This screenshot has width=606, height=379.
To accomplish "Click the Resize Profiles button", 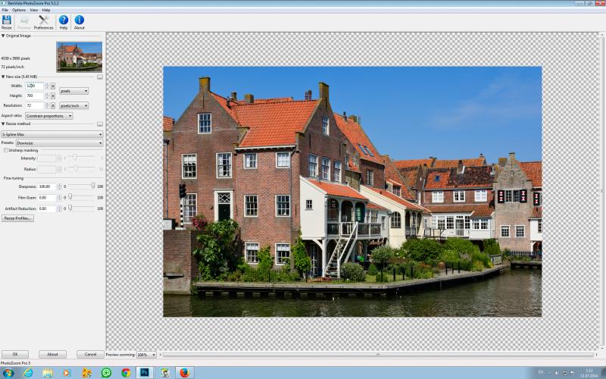I will [17, 218].
